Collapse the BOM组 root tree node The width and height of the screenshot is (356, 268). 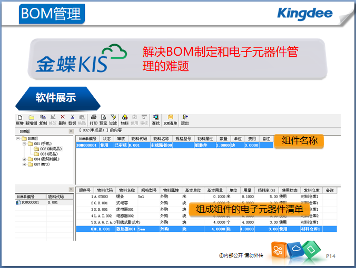coord(18,138)
